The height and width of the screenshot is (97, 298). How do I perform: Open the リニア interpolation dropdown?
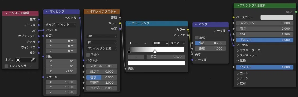[177, 43]
